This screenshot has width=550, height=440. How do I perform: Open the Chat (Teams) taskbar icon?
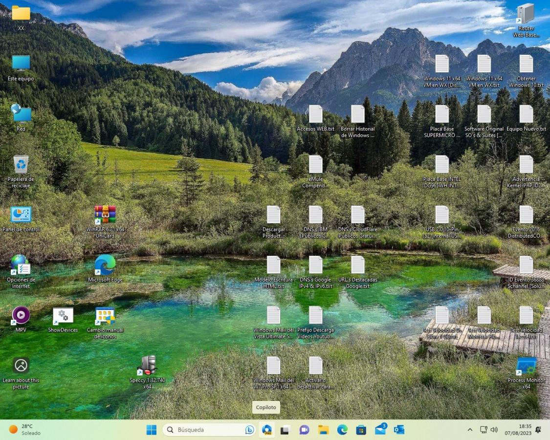click(304, 430)
